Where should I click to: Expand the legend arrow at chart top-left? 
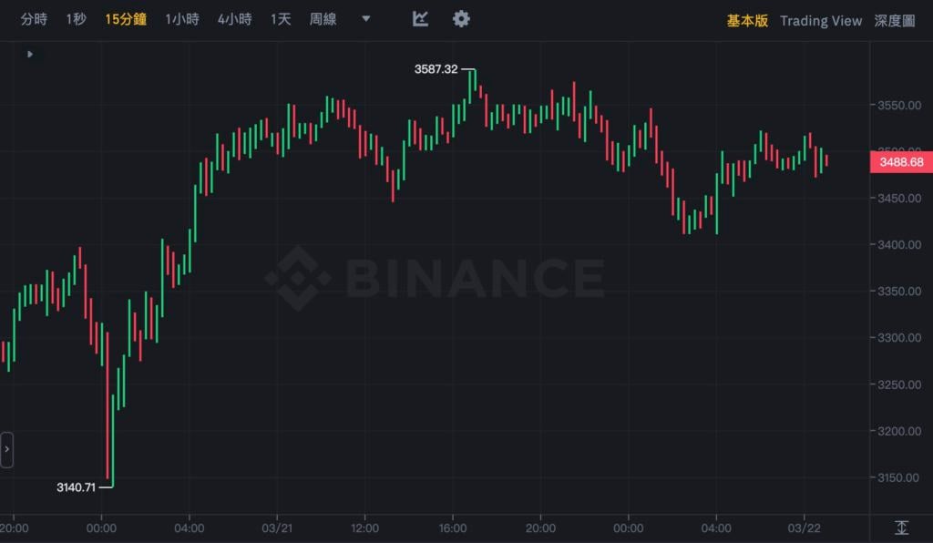(x=30, y=55)
